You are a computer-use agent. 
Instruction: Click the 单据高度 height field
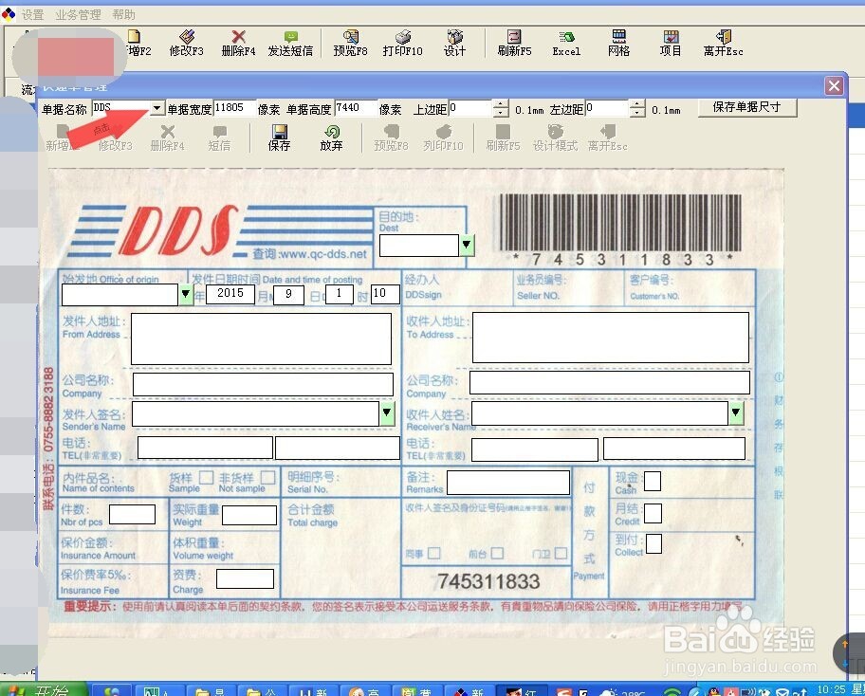tap(356, 108)
